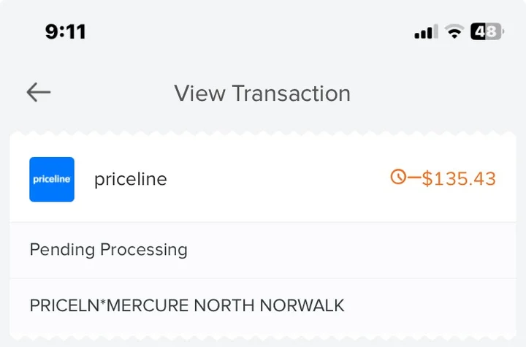The height and width of the screenshot is (347, 526).
Task: Tap the zigzag top edge of receipt card
Action: (263, 133)
